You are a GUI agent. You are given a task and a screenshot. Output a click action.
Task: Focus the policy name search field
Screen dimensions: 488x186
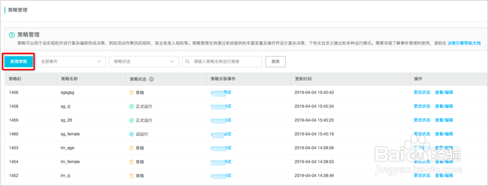point(222,61)
